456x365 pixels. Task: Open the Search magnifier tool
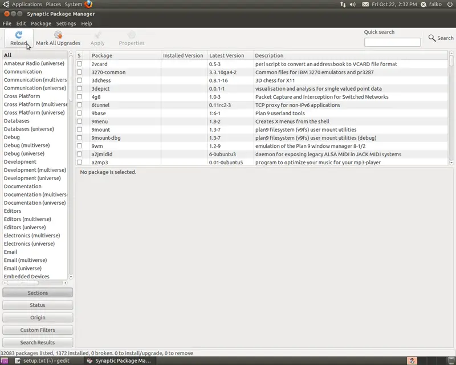coord(441,38)
